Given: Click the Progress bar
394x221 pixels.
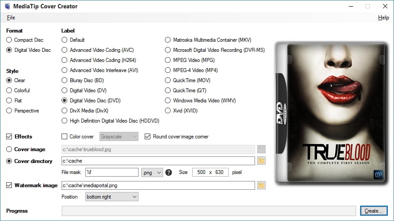Looking at the screenshot, I should point(208,211).
